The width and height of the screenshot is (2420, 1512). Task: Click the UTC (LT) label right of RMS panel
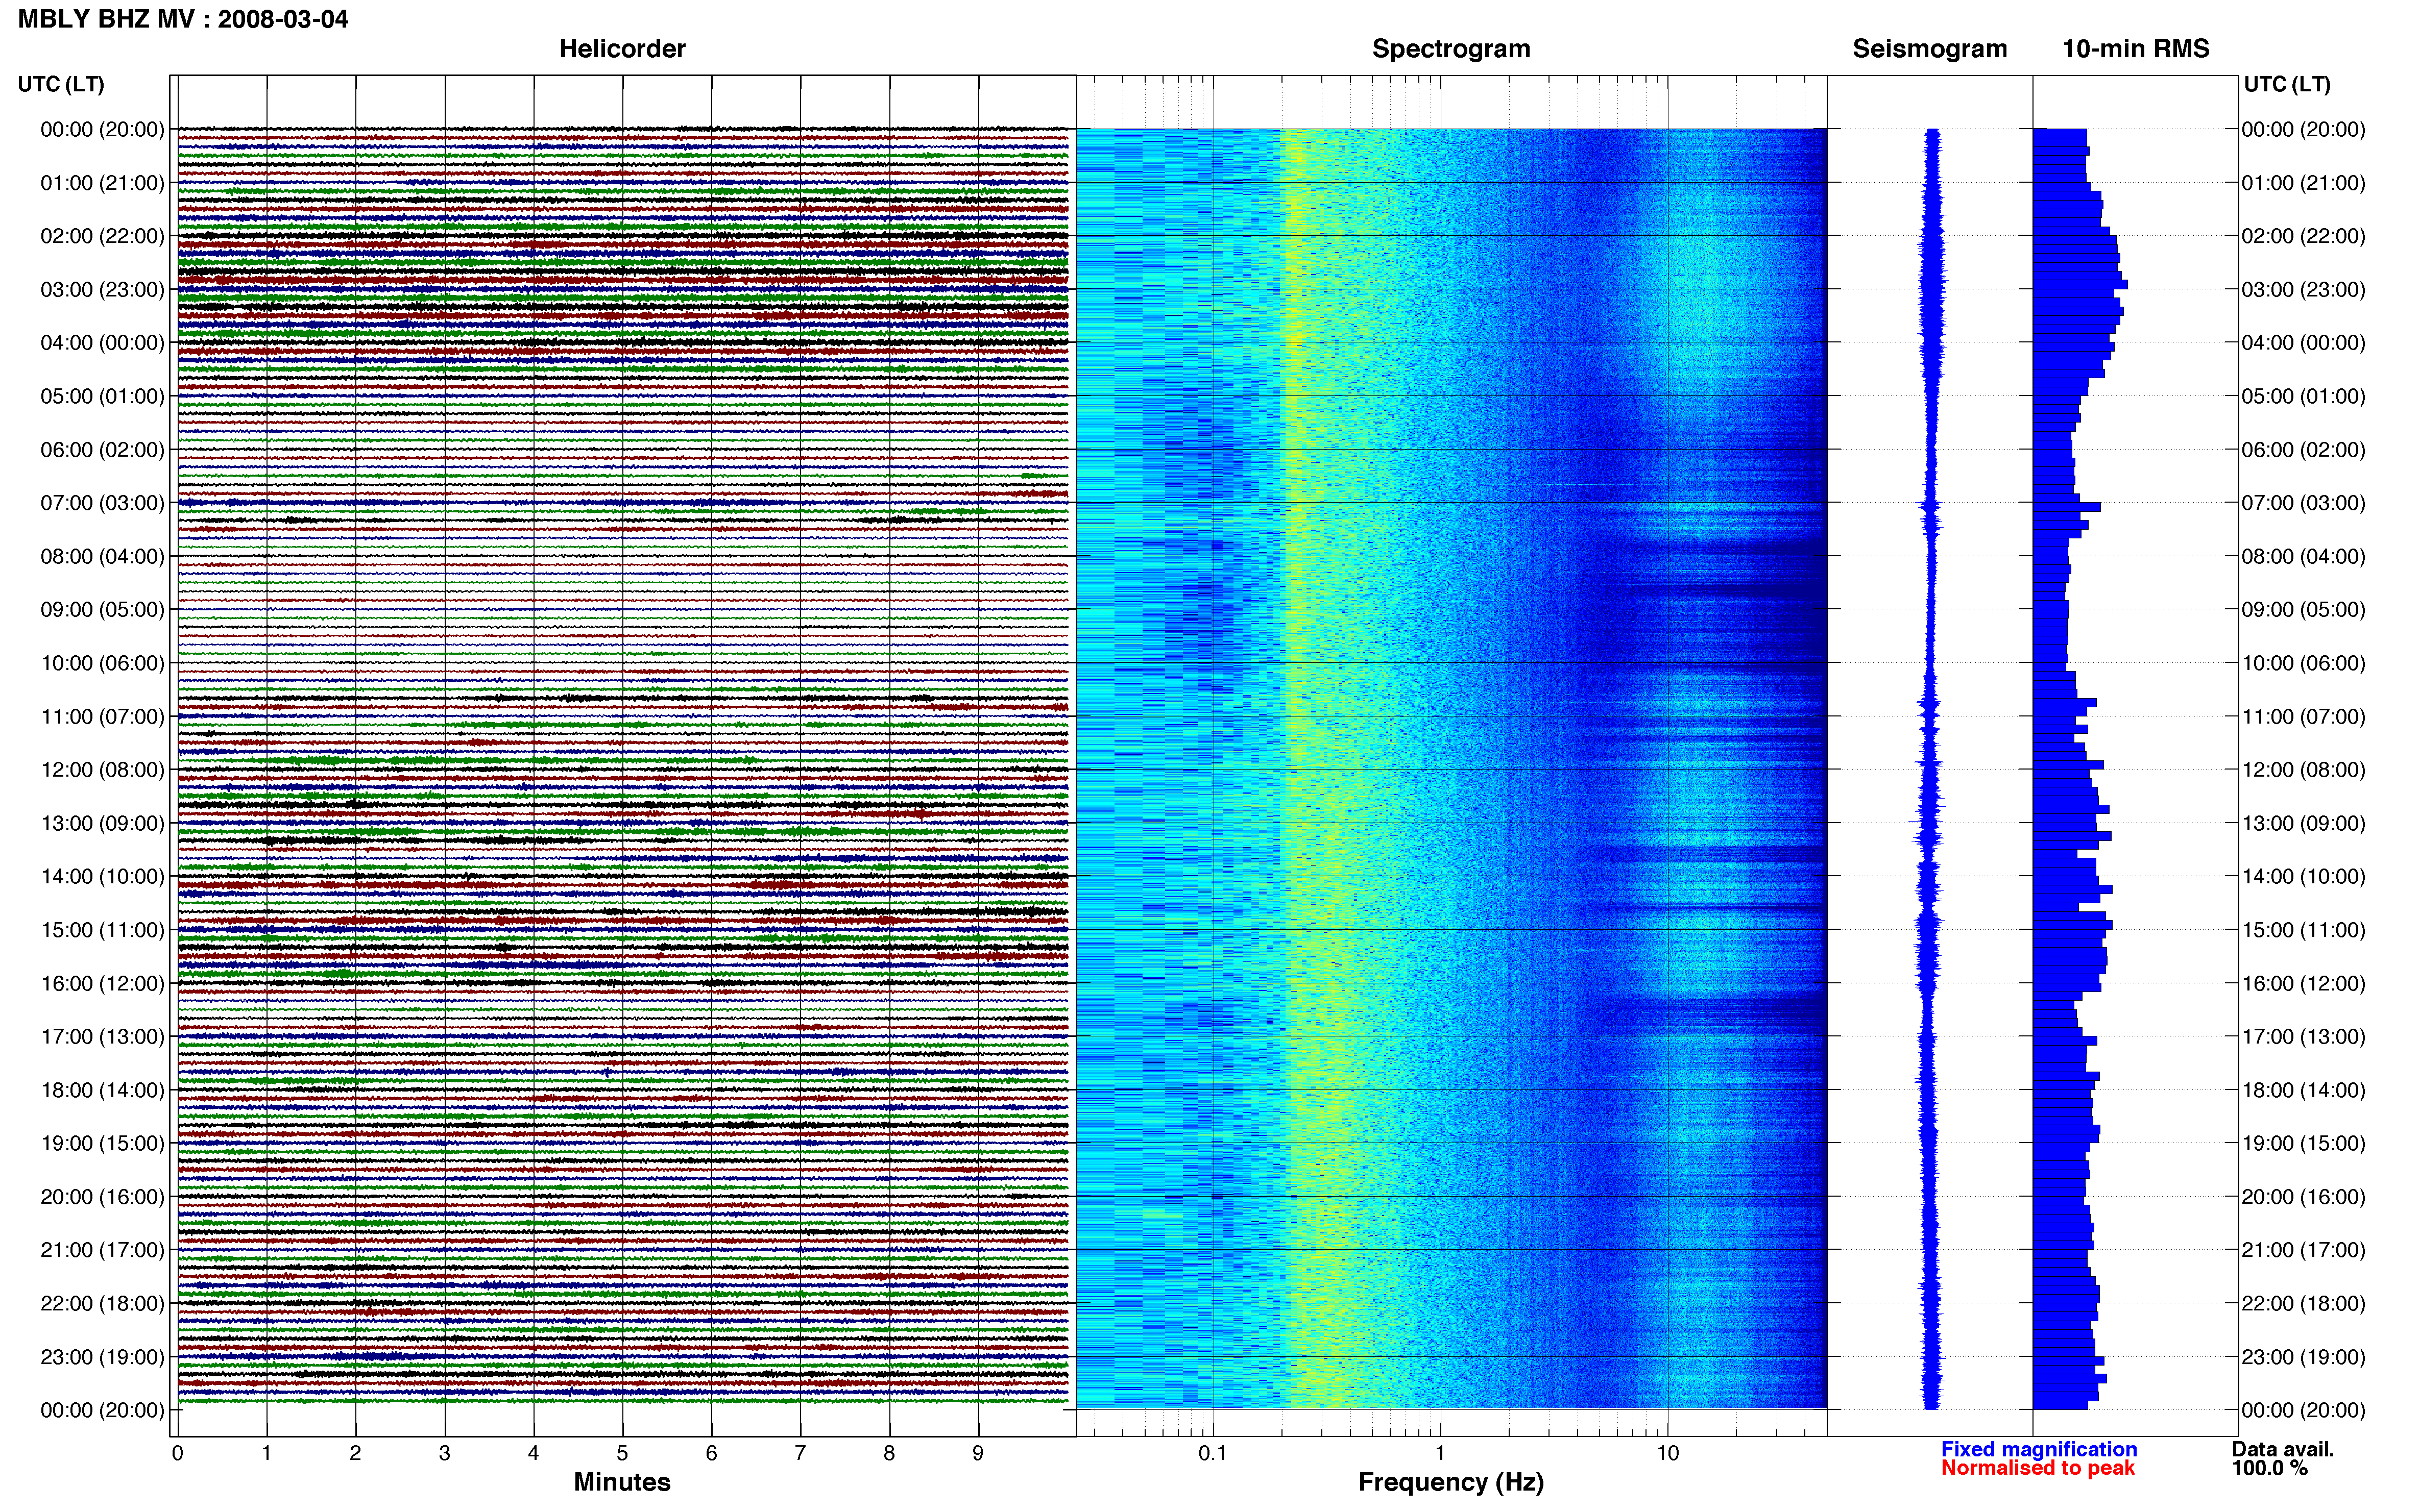click(x=2287, y=84)
